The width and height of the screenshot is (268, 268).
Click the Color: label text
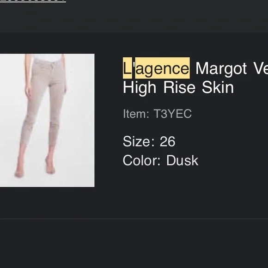coord(142,160)
